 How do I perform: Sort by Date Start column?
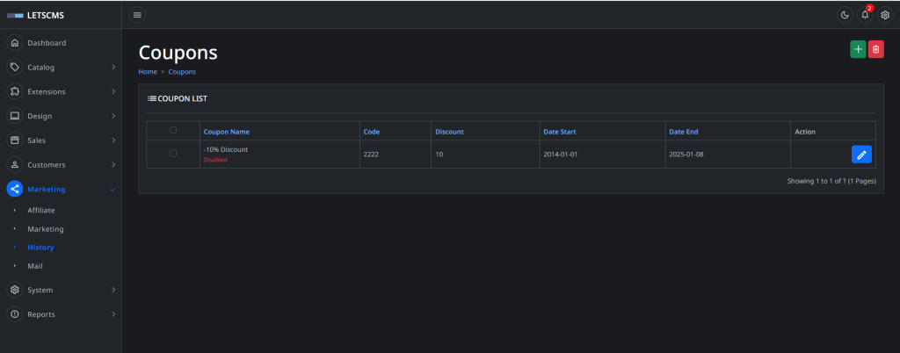[560, 132]
